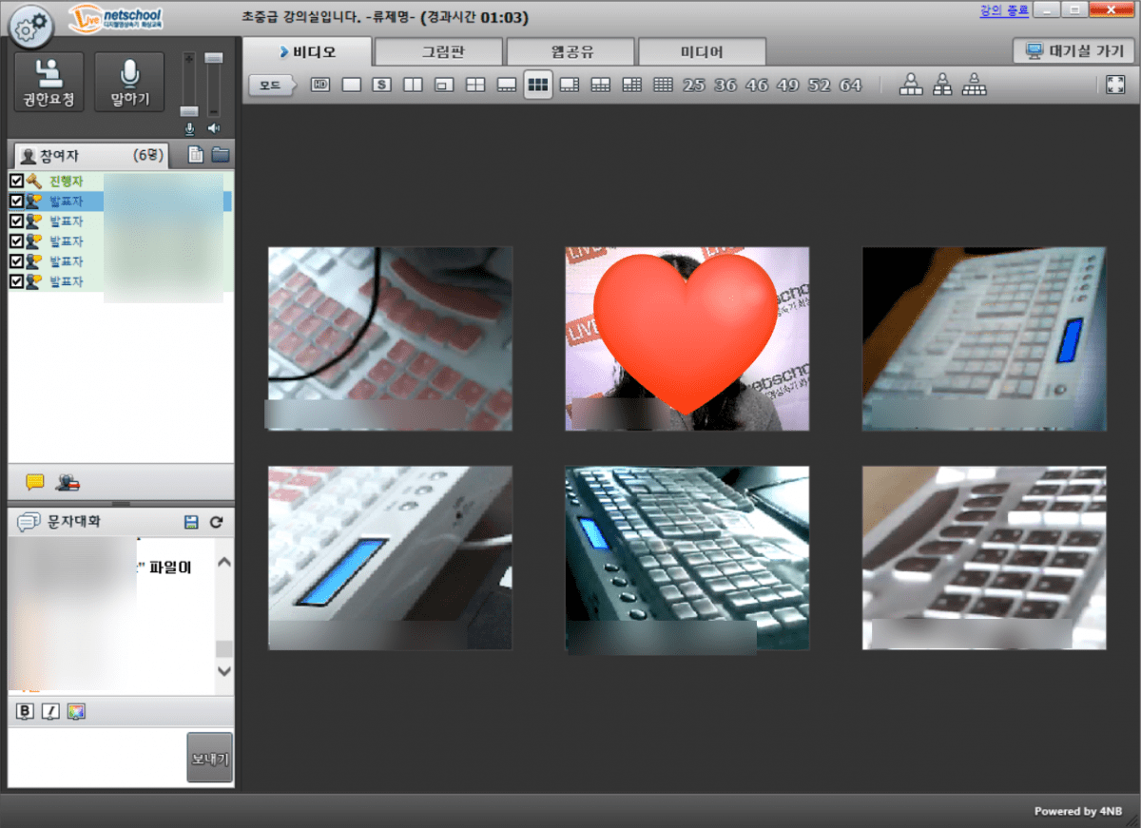The image size is (1141, 828).
Task: Switch to the 그림판 tab
Action: (438, 51)
